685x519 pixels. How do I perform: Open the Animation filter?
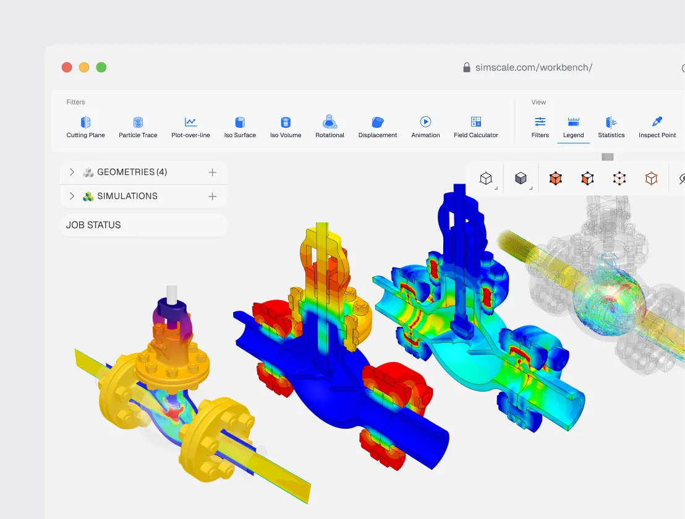(425, 127)
